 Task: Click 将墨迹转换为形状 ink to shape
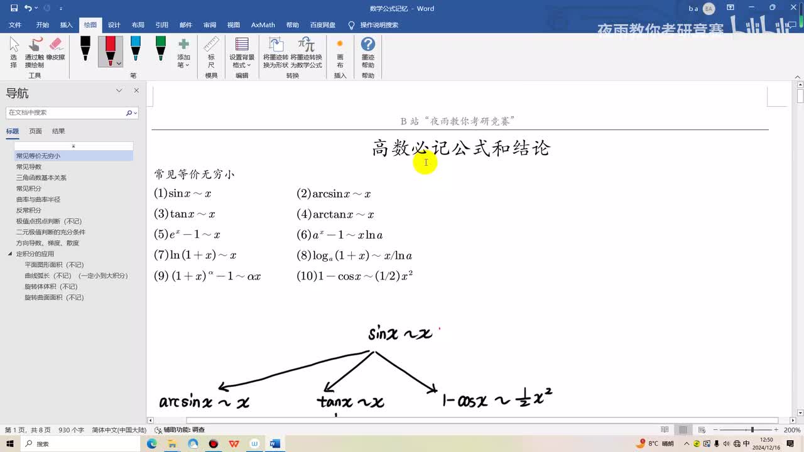tap(276, 53)
